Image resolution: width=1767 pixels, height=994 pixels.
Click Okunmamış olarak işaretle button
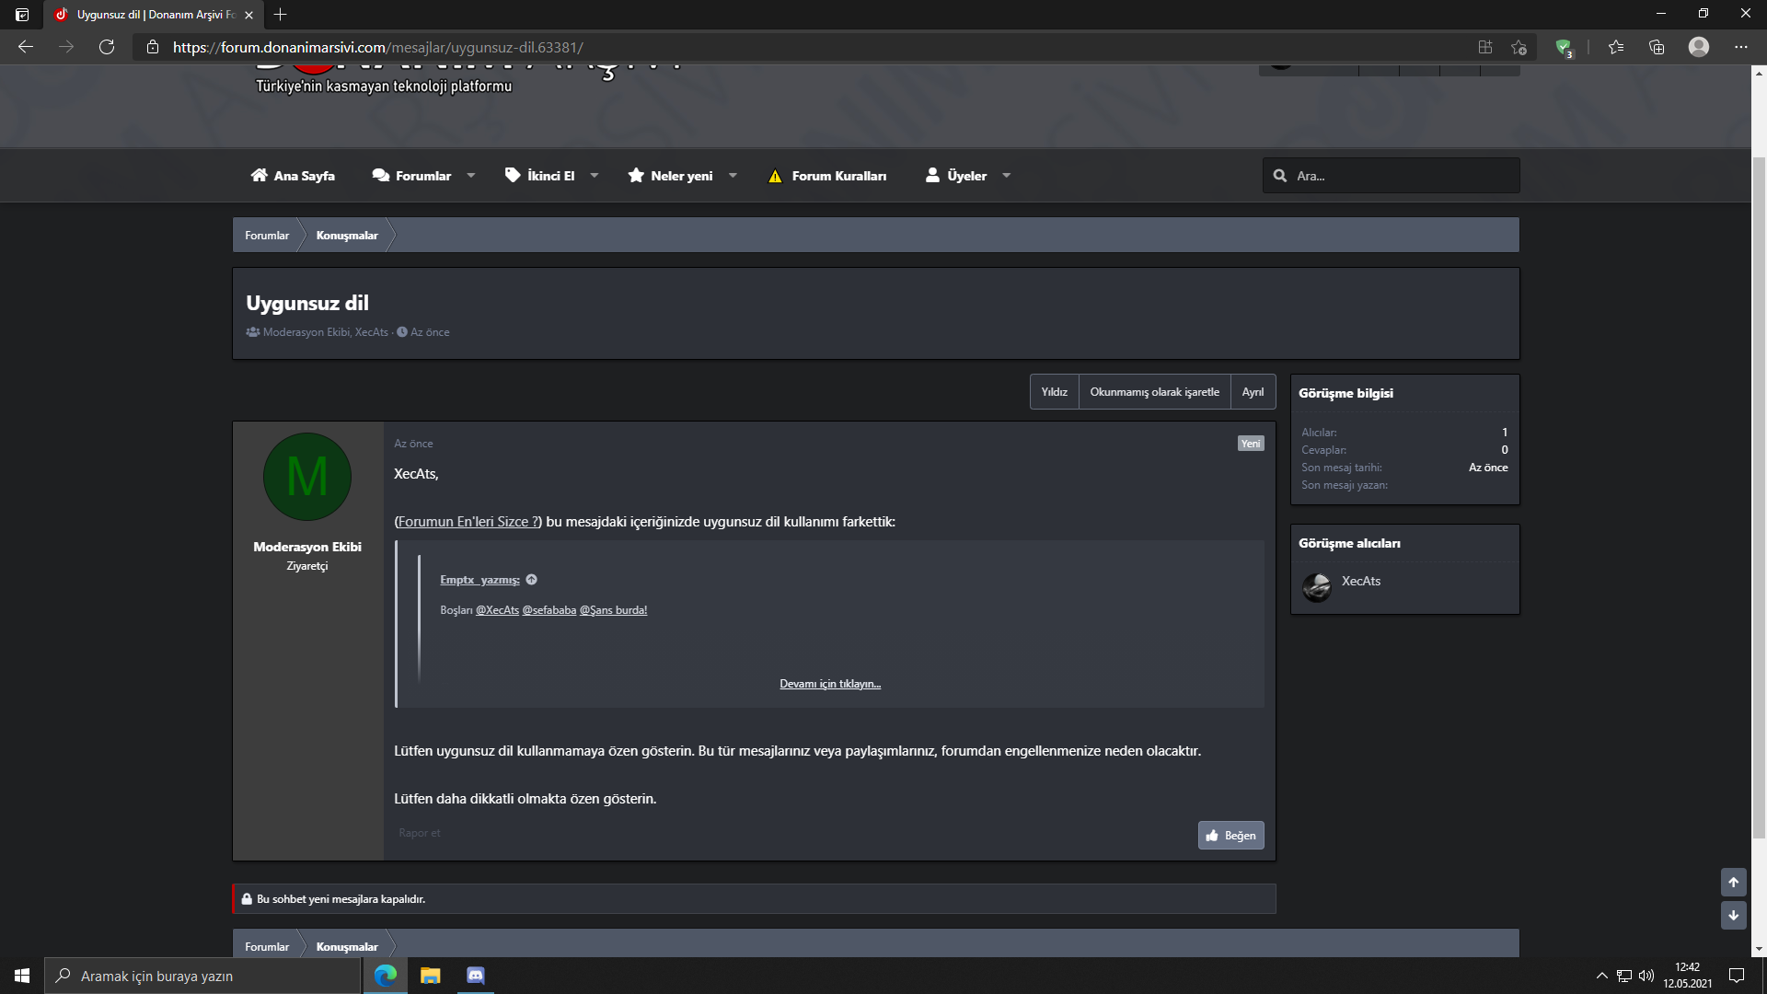[1154, 392]
